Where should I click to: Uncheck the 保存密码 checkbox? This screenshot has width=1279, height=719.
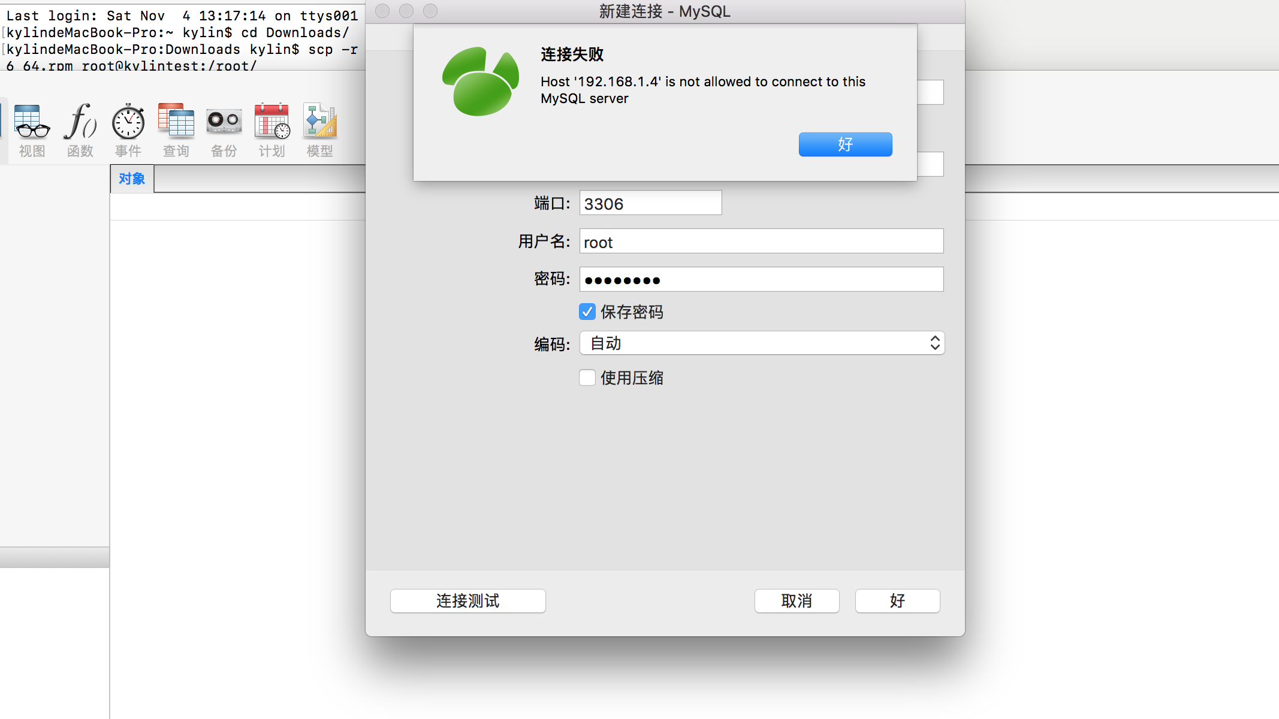(x=587, y=312)
